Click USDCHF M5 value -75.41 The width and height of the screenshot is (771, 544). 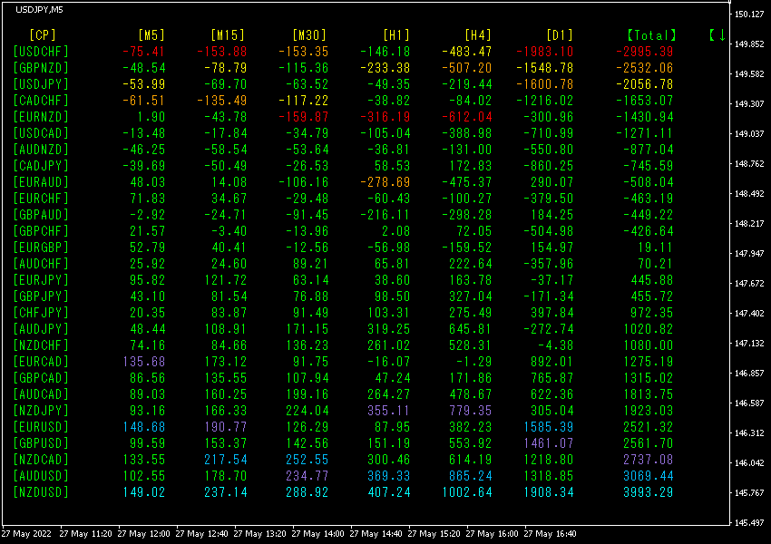click(x=143, y=52)
